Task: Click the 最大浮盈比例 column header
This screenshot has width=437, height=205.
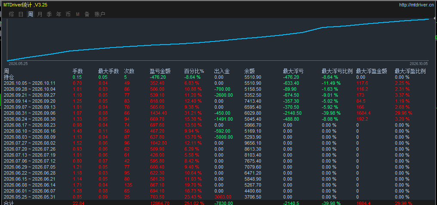Action: [410, 71]
